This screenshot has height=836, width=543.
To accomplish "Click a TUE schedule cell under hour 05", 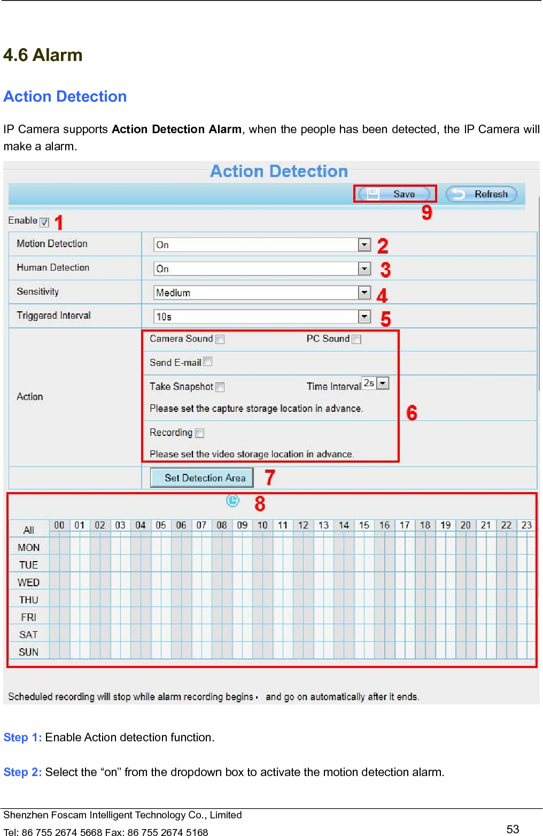I will [x=160, y=564].
